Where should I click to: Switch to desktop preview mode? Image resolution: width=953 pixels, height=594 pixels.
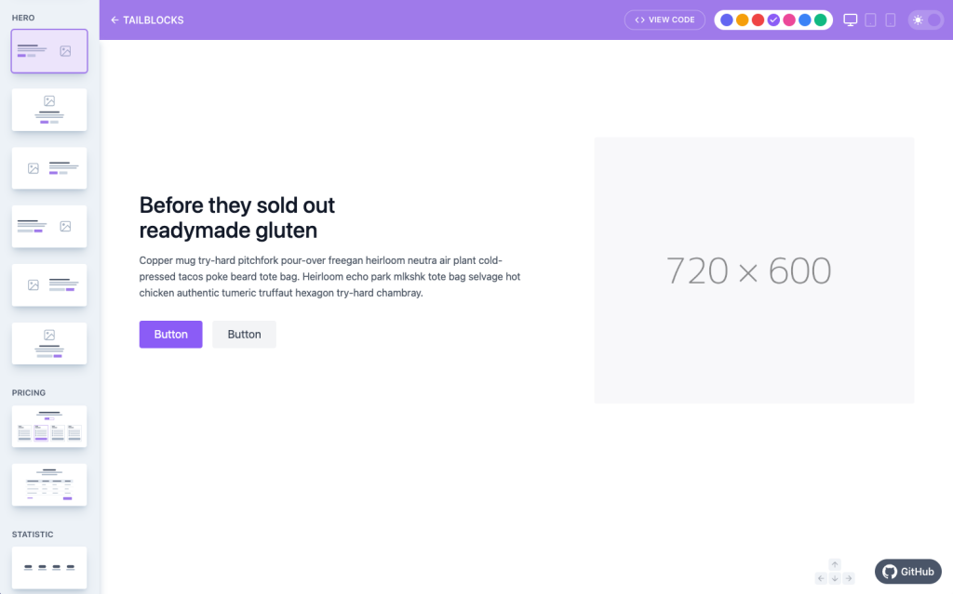click(850, 20)
